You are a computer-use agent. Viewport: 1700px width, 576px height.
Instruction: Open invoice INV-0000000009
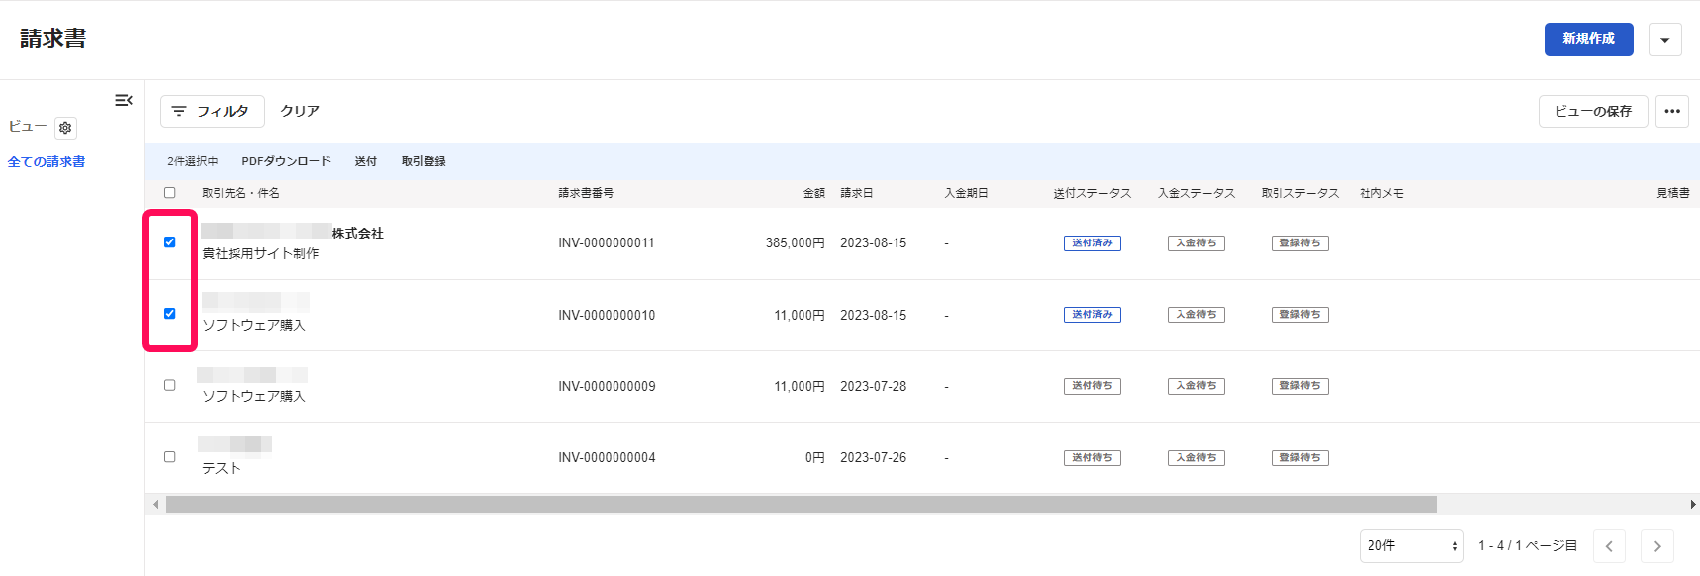point(607,386)
